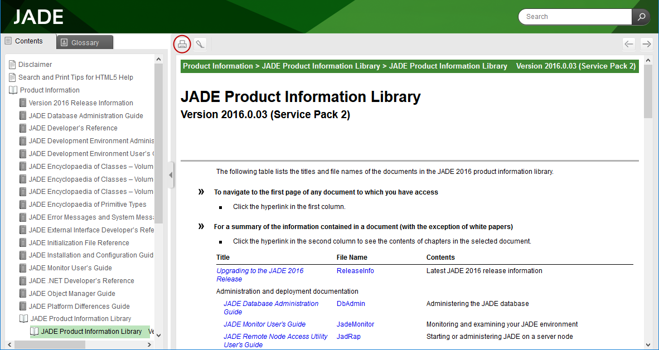Click inside the Search input field
This screenshot has width=659, height=350.
pos(575,17)
